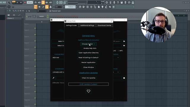Open the HELP menu in FL Studio
Image resolution: width=190 pixels, height=107 pixels.
[5, 2]
